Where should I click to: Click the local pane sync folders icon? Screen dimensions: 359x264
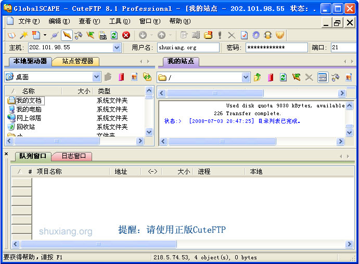tap(147, 77)
